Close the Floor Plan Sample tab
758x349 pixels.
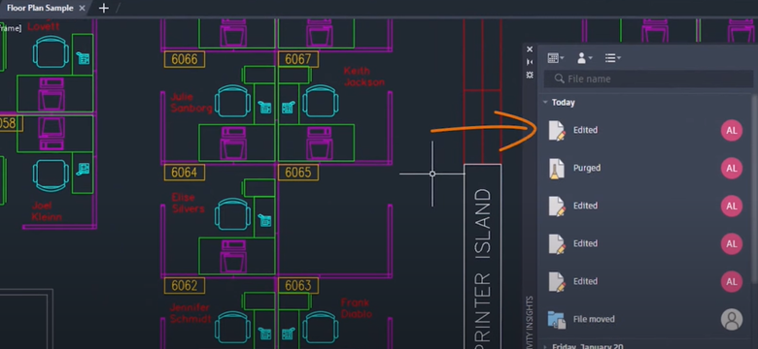coord(83,8)
